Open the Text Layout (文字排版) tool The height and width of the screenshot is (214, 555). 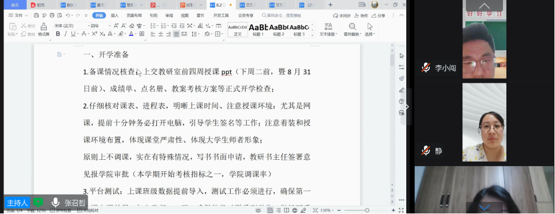pyautogui.click(x=328, y=30)
